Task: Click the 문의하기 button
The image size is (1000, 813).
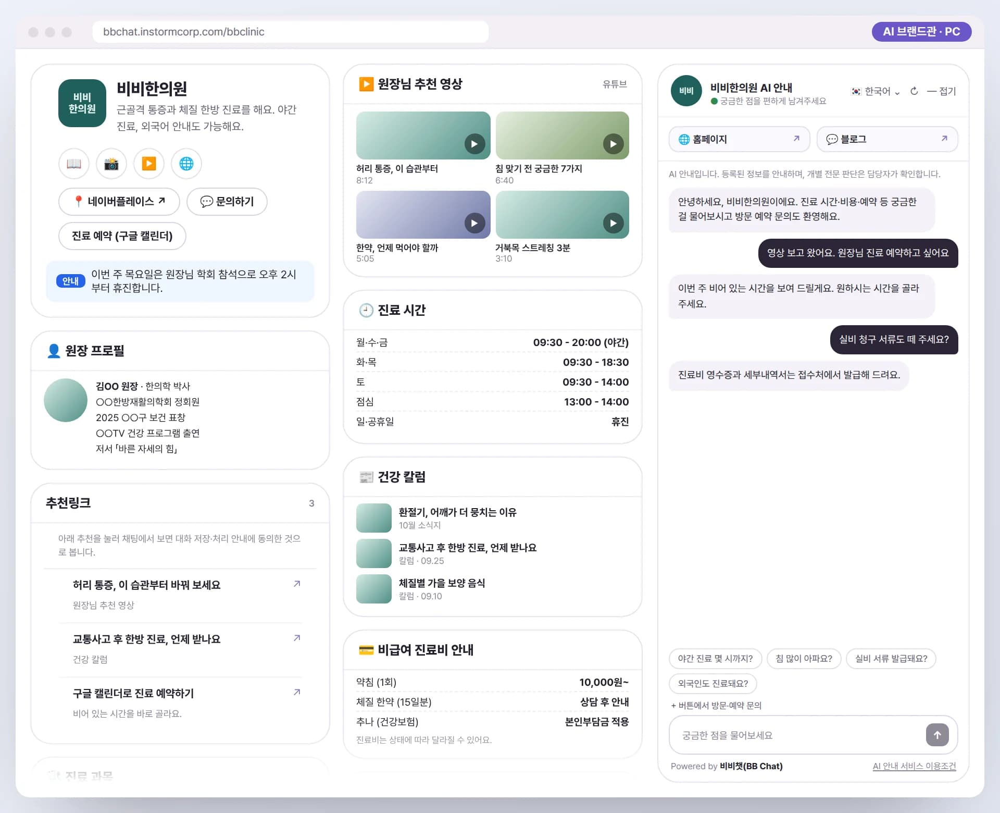Action: point(227,201)
